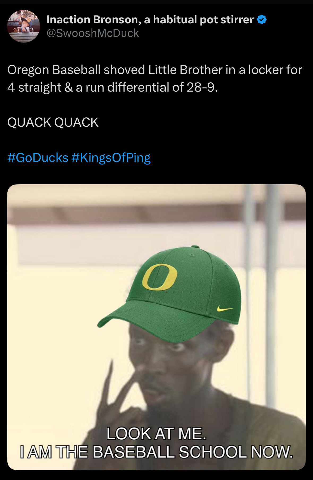The image size is (313, 480).
Task: Open the #KingsOfPing hashtag
Action: 111,157
